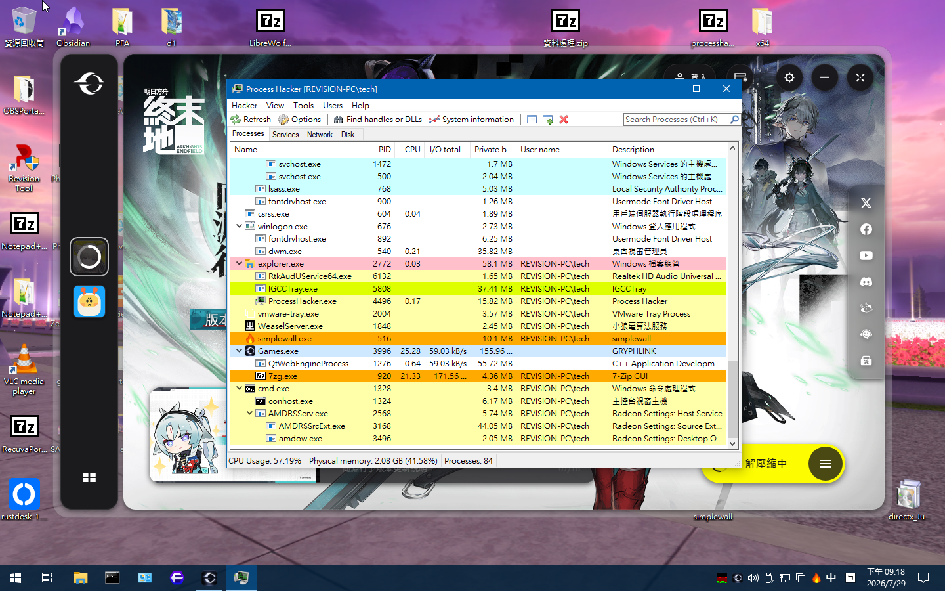This screenshot has width=945, height=591.
Task: Sort processes by the CPU column header
Action: 409,150
